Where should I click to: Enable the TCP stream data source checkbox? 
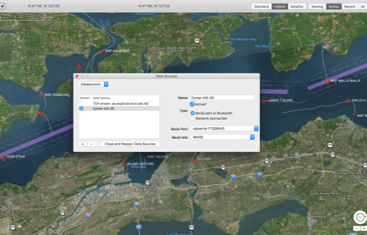(x=81, y=103)
